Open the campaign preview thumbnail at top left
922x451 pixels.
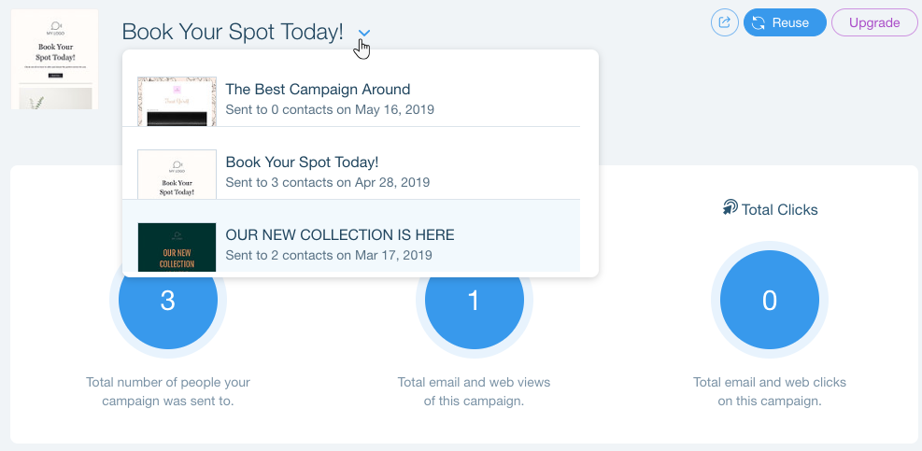(55, 59)
